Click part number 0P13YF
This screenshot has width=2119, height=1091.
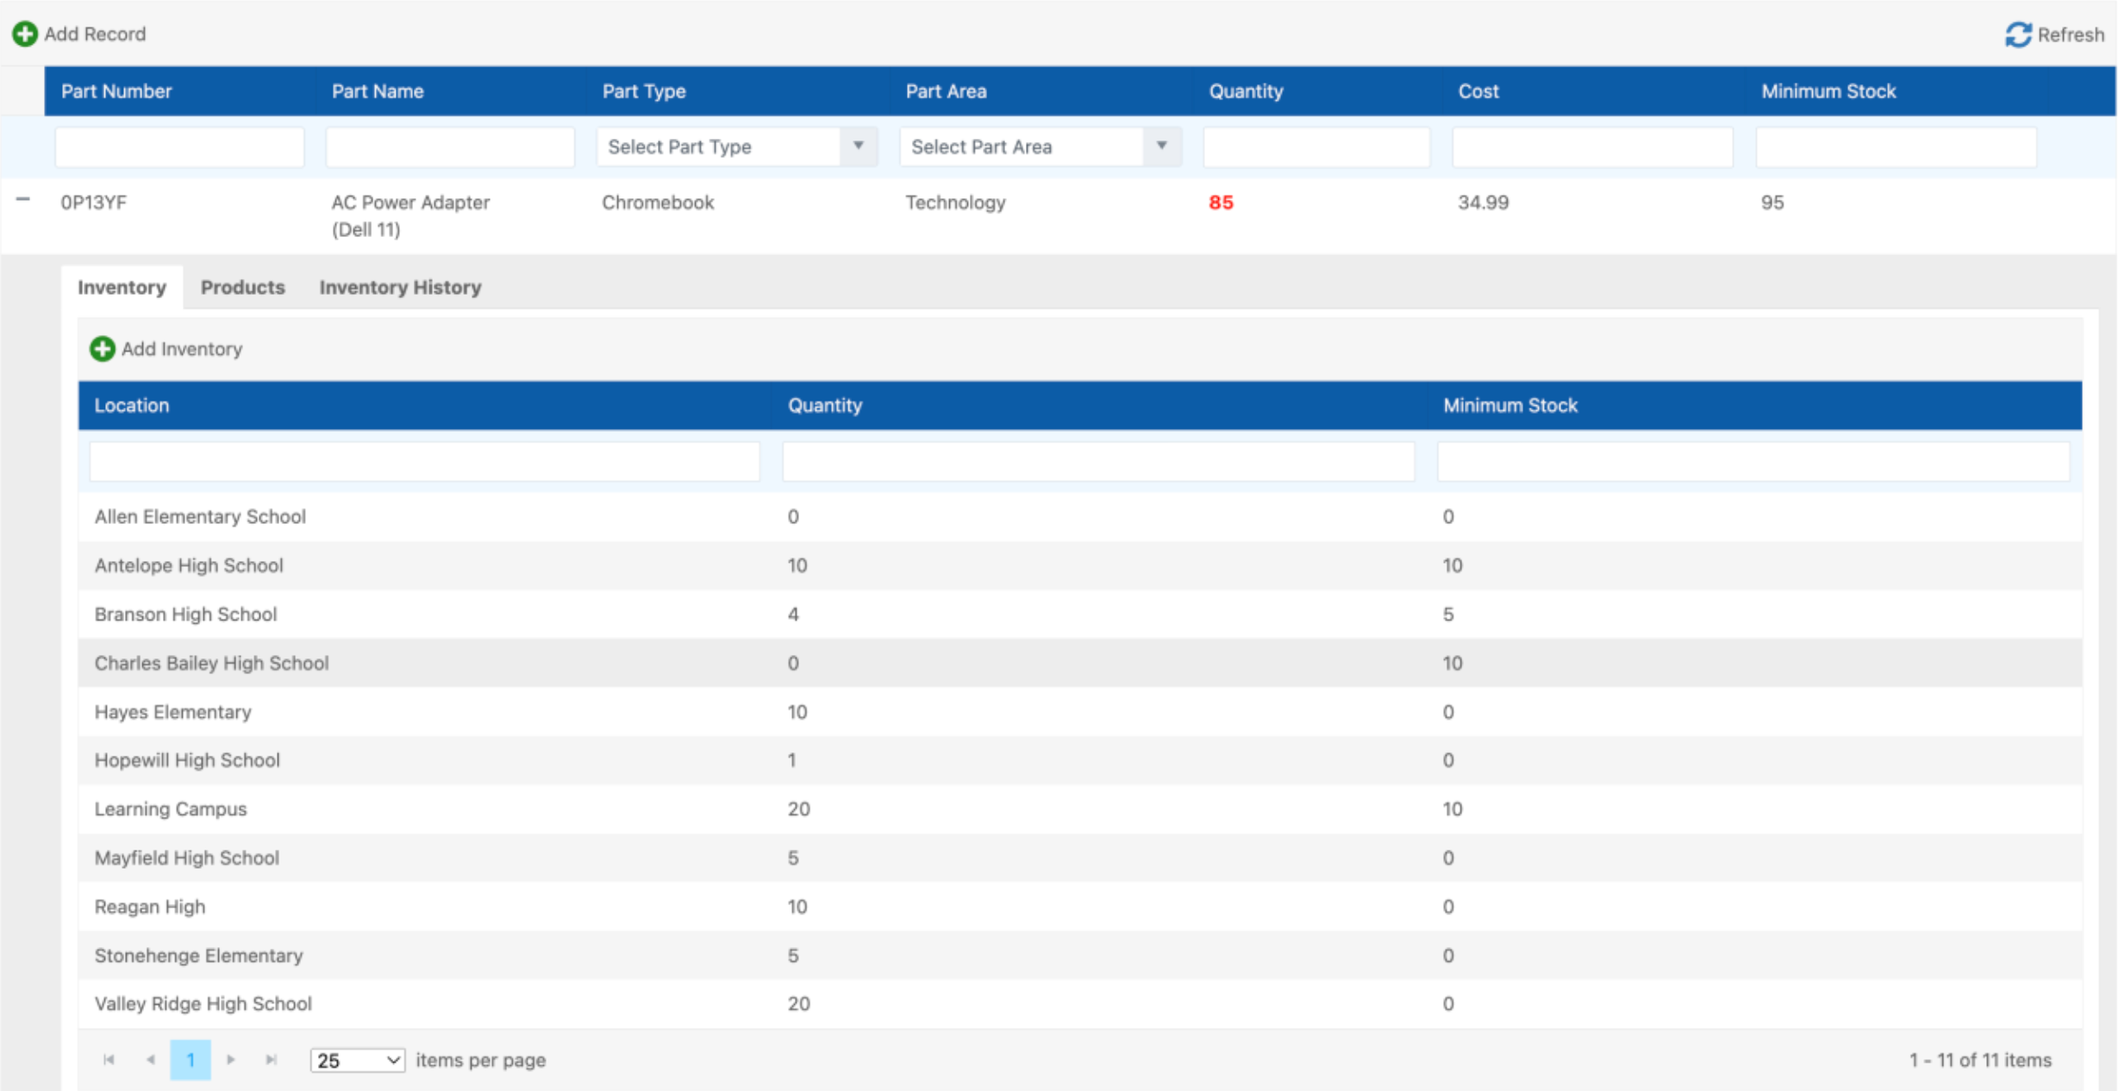click(x=93, y=203)
